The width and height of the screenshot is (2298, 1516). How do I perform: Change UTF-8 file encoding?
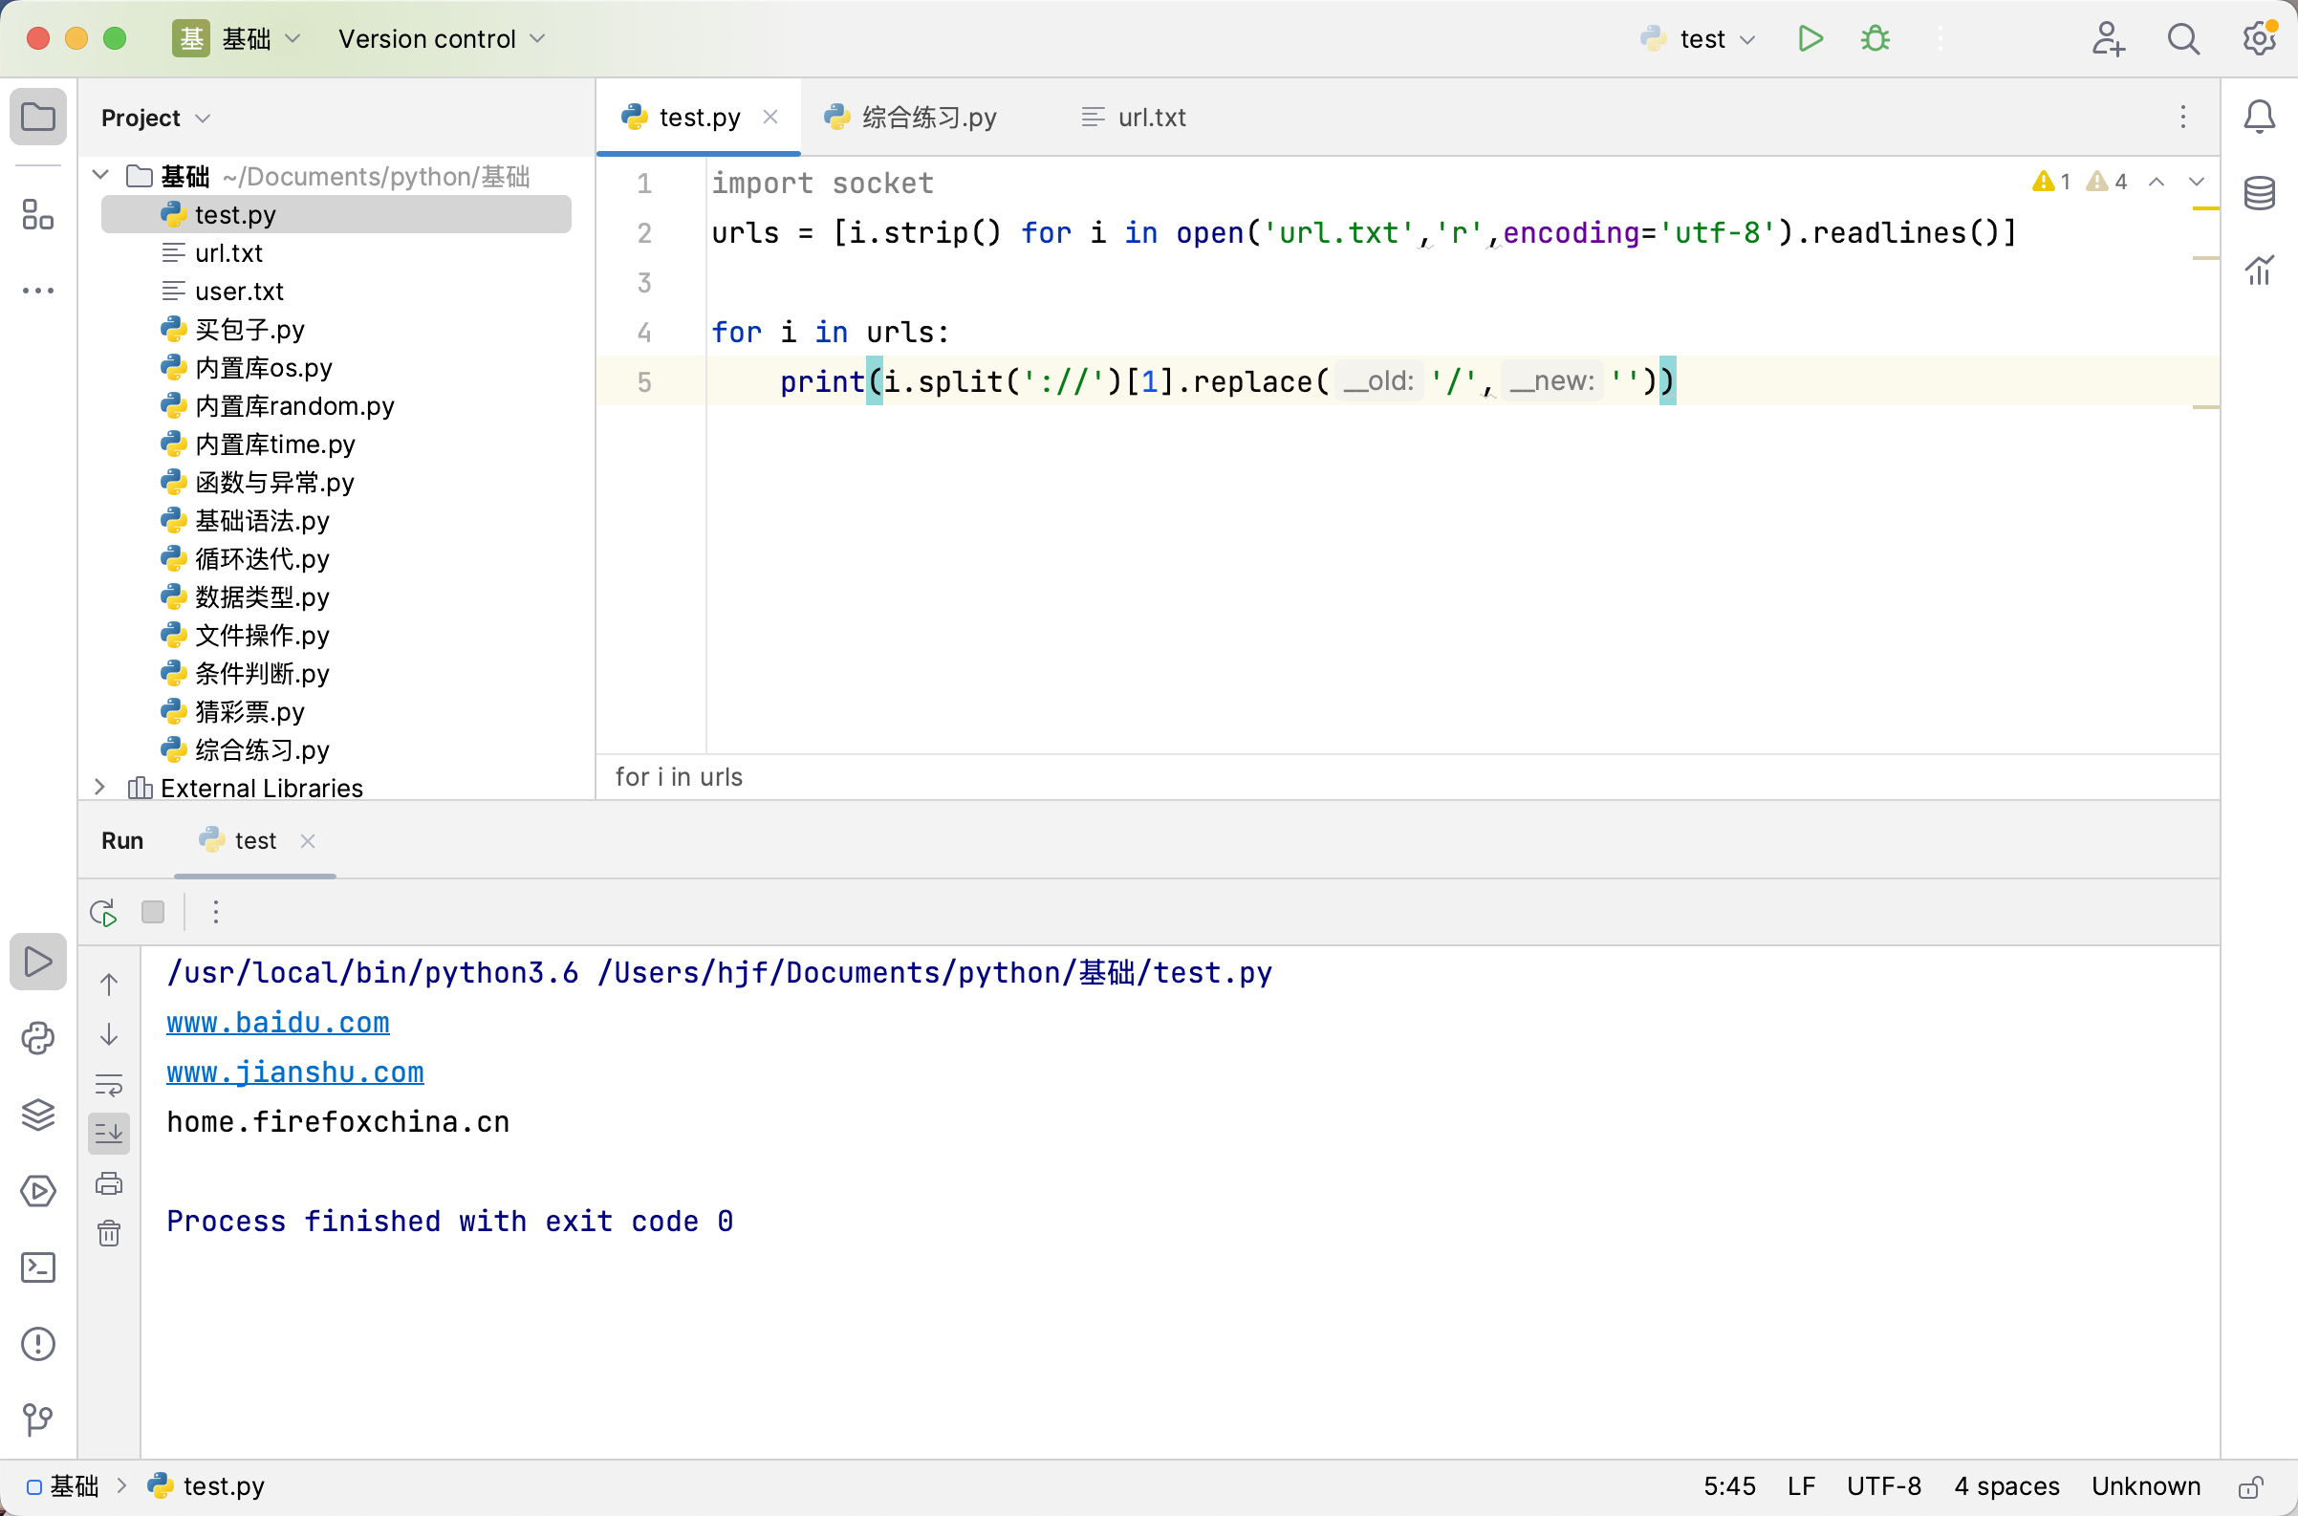tap(1883, 1486)
